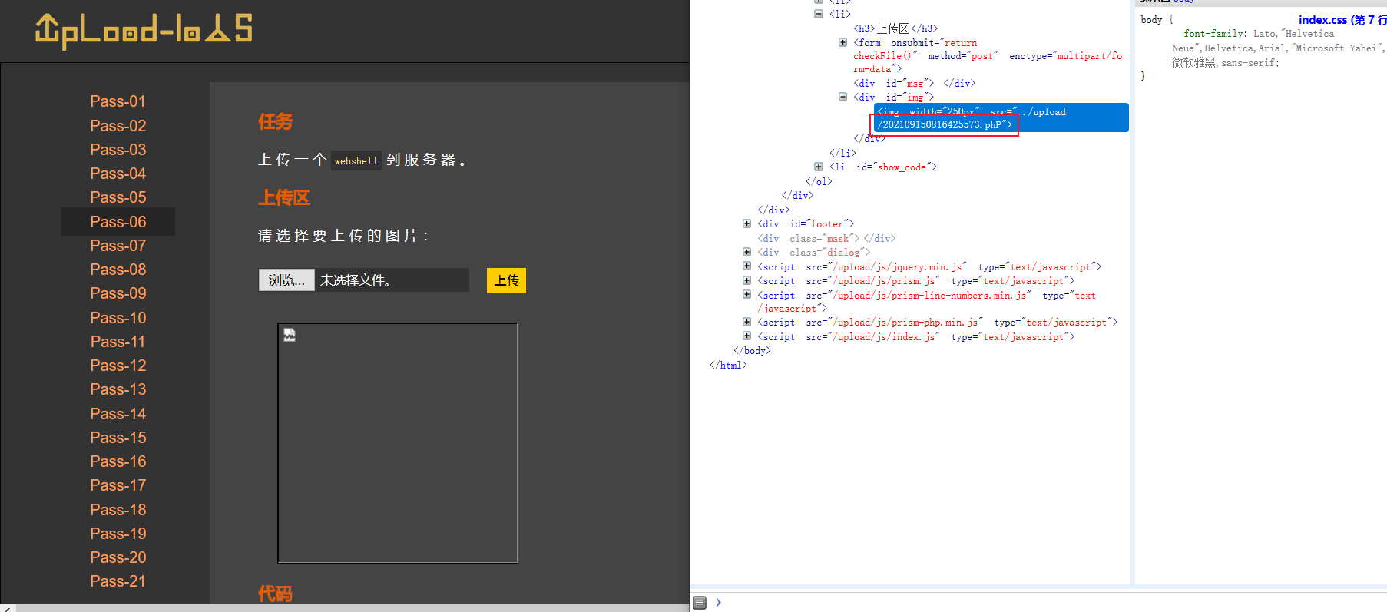Go to Pass-07 level

click(118, 246)
